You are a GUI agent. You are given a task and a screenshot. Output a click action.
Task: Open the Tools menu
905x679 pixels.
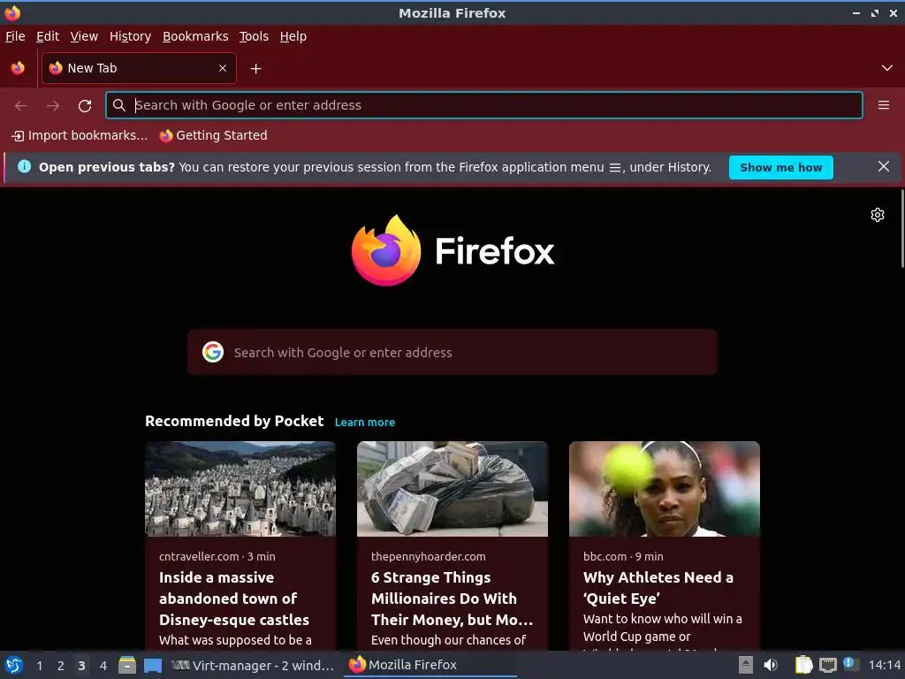coord(254,36)
